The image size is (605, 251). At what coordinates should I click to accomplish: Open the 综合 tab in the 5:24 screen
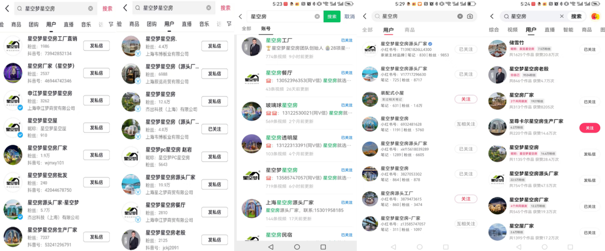[494, 30]
